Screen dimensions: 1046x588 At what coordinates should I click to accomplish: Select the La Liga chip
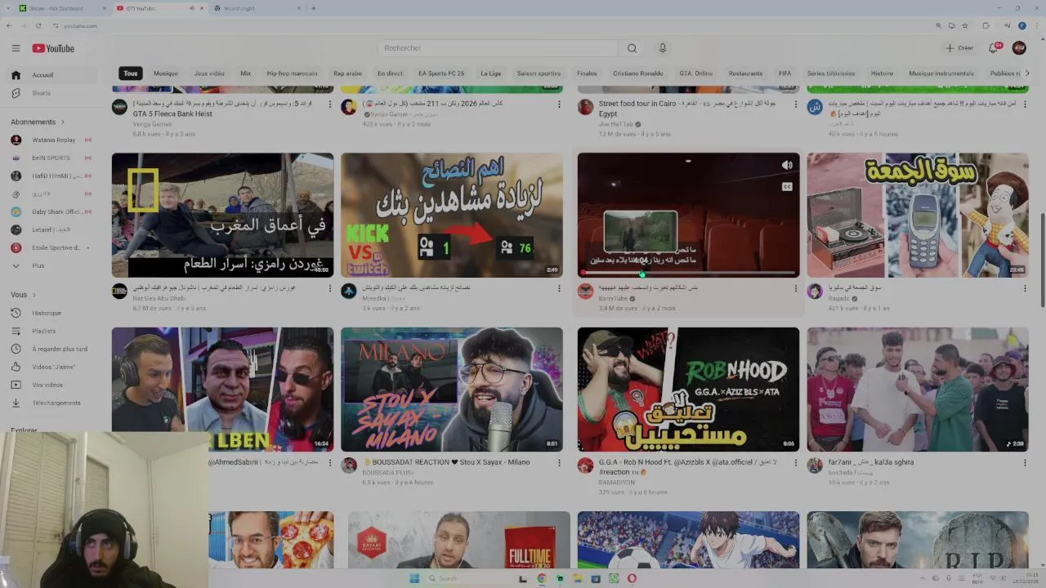[x=490, y=73]
